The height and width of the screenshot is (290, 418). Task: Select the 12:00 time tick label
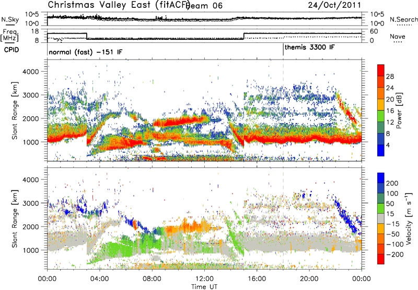[204, 279]
